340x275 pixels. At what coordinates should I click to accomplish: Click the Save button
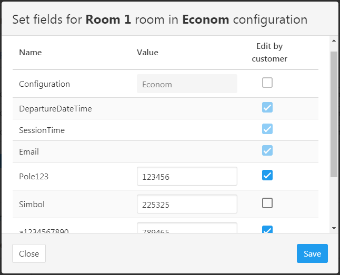pos(312,253)
